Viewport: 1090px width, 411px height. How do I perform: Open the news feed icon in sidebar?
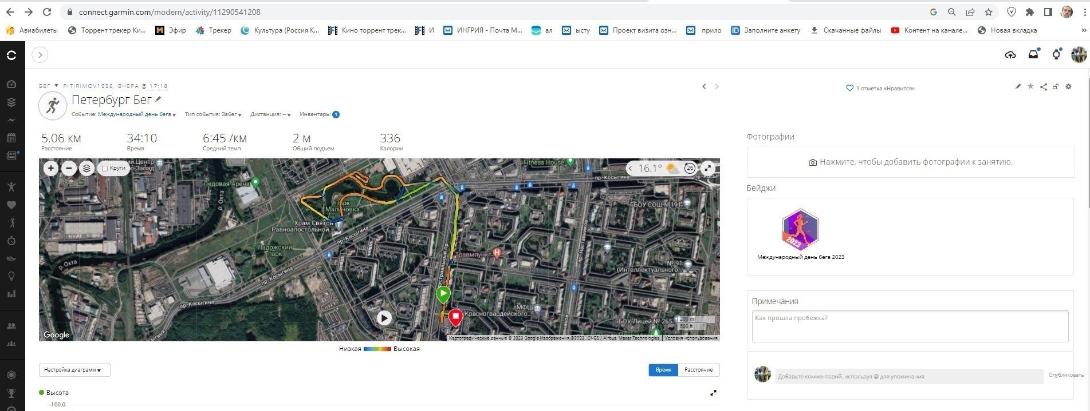tap(11, 155)
